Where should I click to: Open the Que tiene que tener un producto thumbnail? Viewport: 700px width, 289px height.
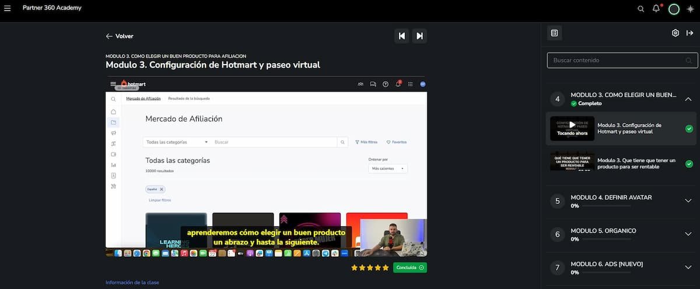pyautogui.click(x=572, y=162)
